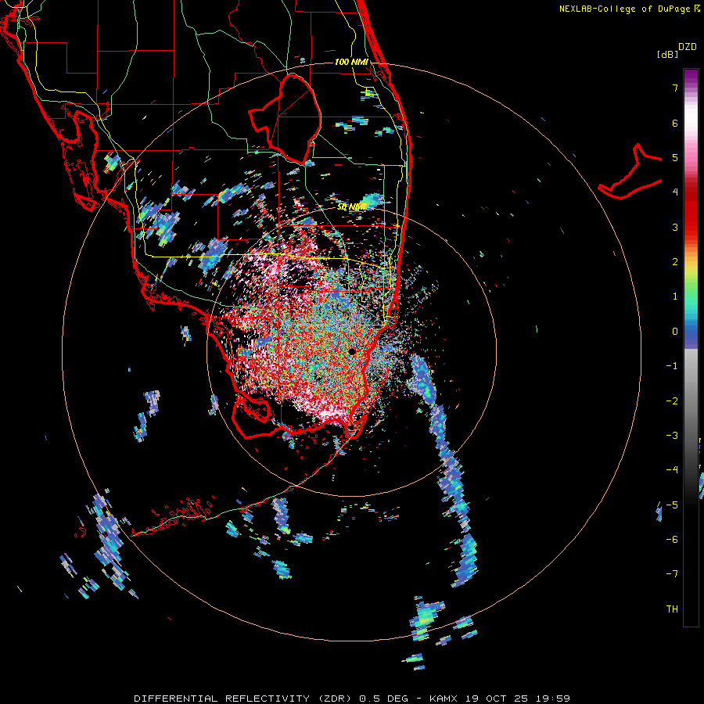704x704 pixels.
Task: Click the 2 value on dB scale
Action: click(x=675, y=262)
